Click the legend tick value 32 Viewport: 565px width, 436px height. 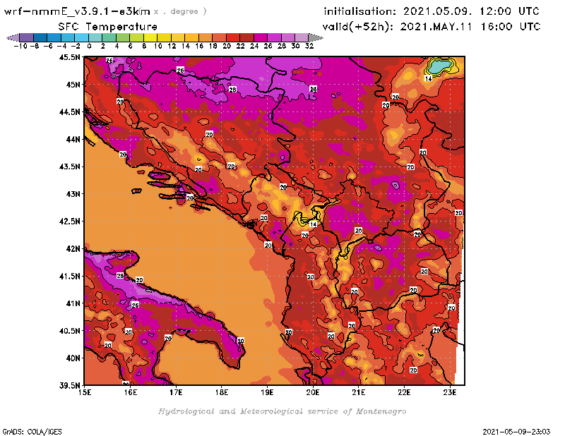pos(309,46)
